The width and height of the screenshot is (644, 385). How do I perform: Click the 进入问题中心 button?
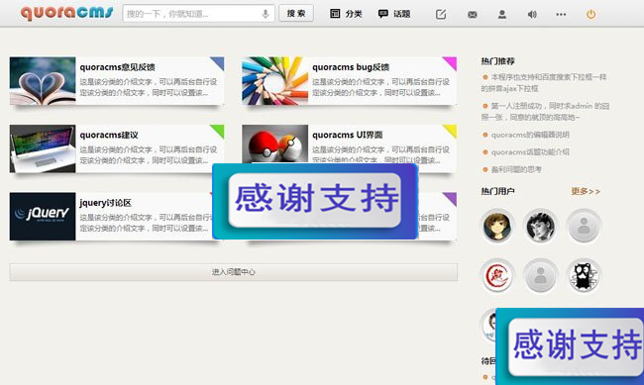(234, 272)
